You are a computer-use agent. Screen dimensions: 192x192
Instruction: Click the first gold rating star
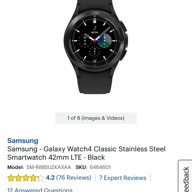point(11,178)
